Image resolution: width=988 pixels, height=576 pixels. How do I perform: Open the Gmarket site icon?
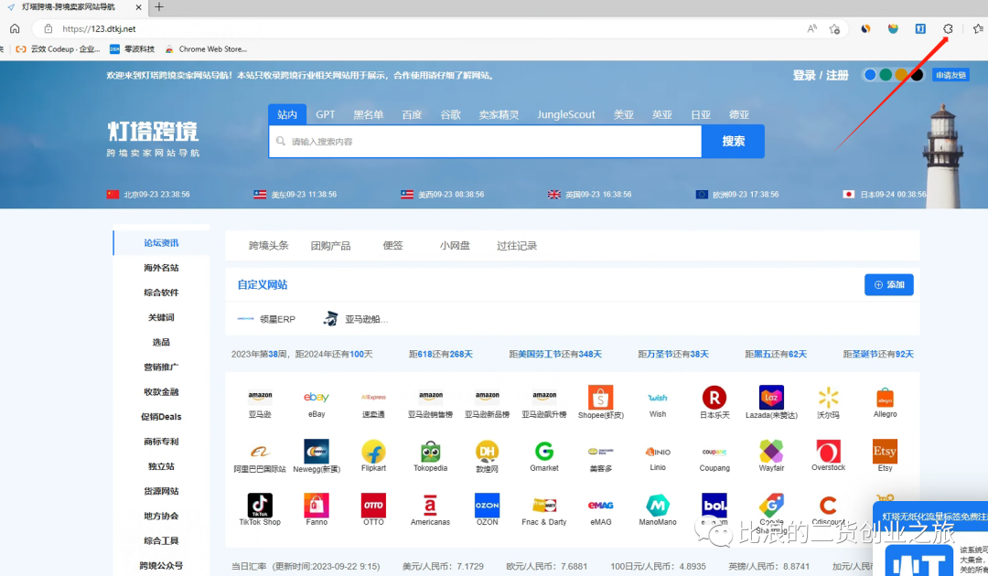543,452
